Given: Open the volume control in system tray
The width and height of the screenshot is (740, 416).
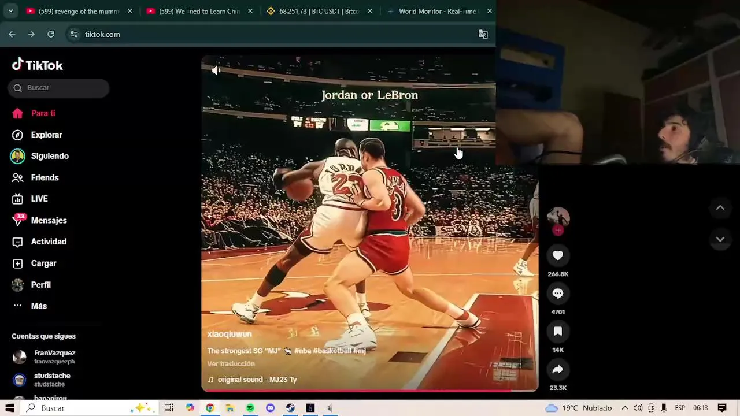Looking at the screenshot, I should click(x=638, y=408).
